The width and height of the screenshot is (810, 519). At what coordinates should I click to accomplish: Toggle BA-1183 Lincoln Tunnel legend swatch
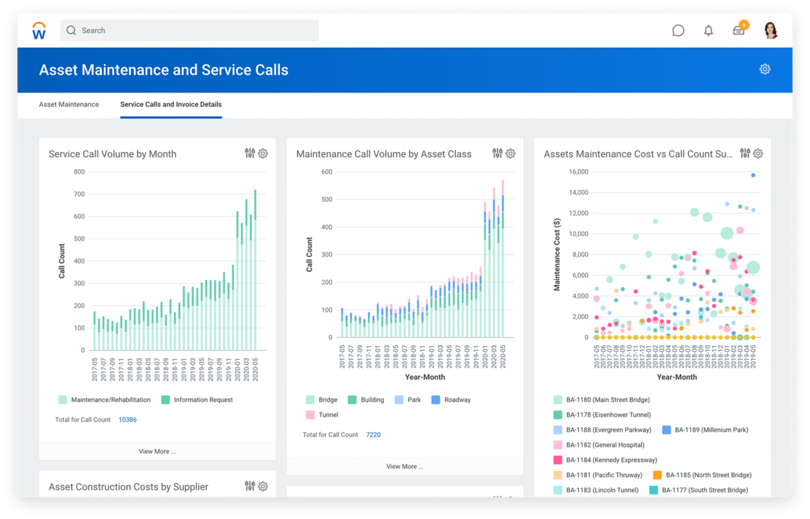[558, 490]
